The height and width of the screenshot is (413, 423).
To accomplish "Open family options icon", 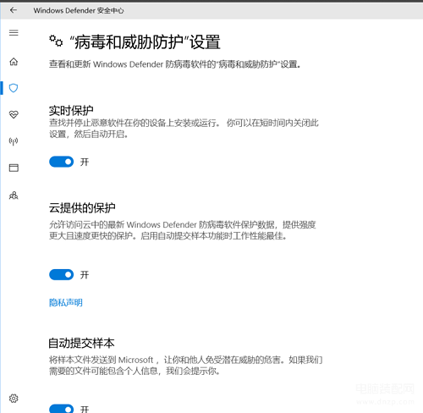I will (14, 195).
